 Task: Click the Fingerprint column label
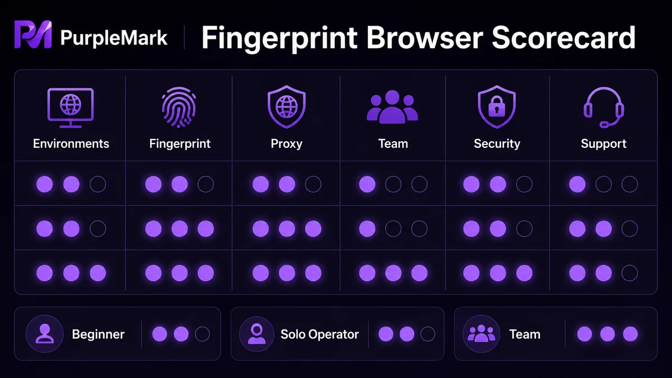(x=180, y=143)
